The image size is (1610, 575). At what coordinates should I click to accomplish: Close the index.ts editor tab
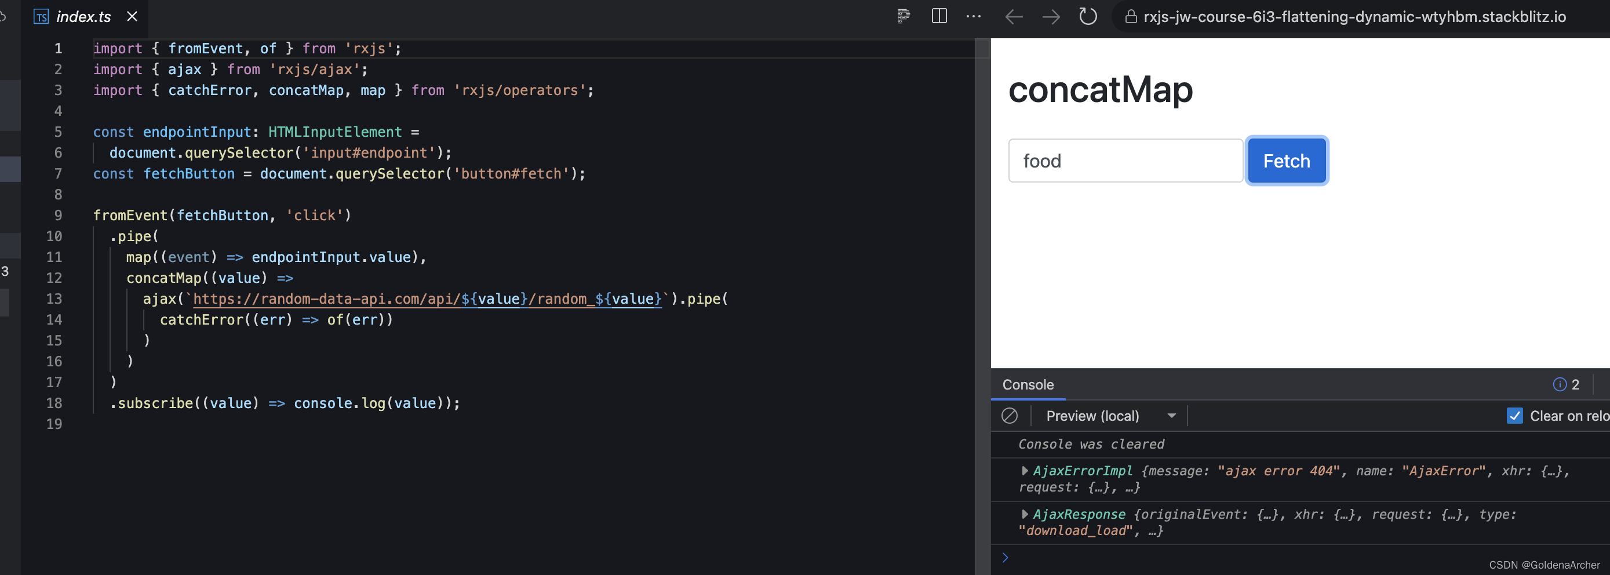tap(132, 16)
